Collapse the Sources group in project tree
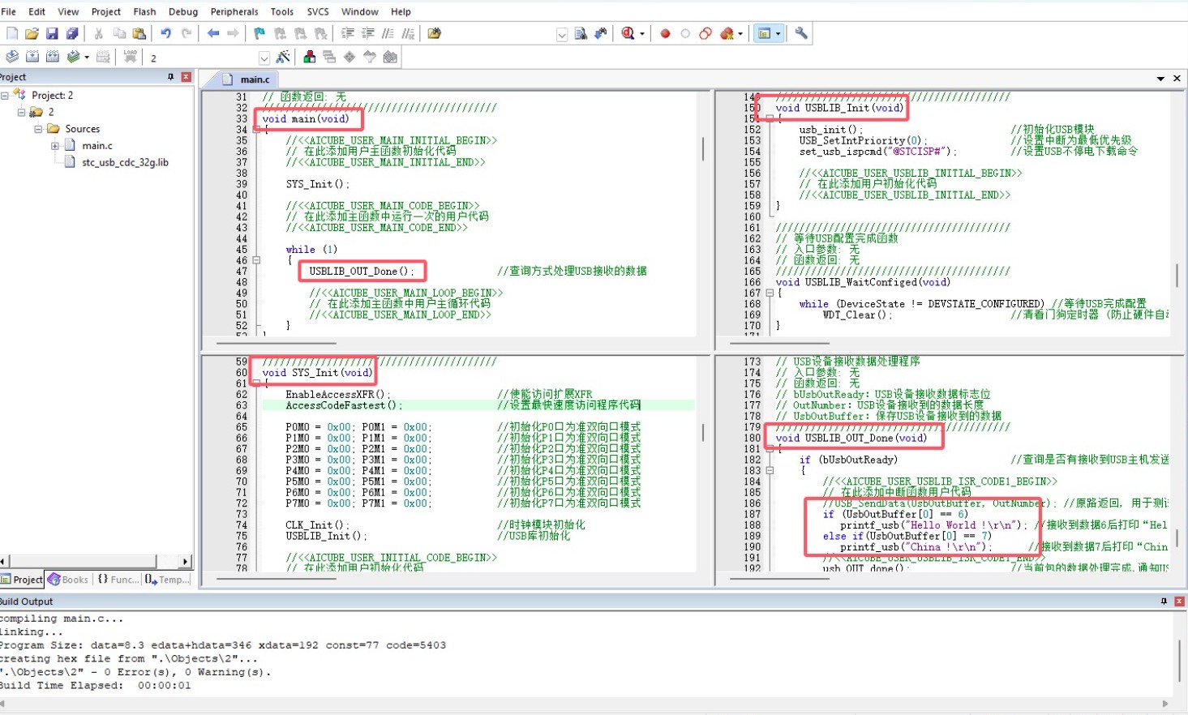The height and width of the screenshot is (715, 1188). tap(37, 129)
